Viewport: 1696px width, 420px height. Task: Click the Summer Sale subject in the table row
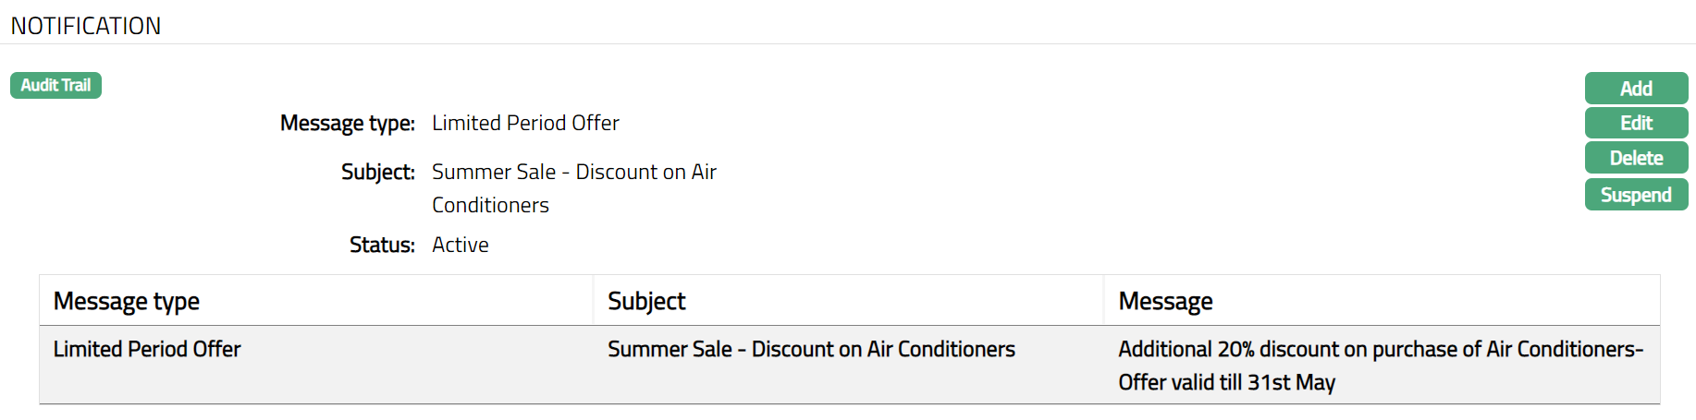tap(811, 350)
